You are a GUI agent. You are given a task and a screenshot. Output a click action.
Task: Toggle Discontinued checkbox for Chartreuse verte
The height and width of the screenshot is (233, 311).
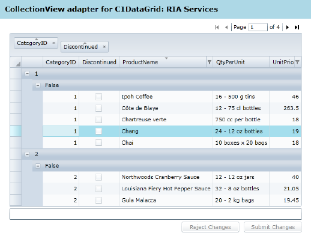pos(98,120)
